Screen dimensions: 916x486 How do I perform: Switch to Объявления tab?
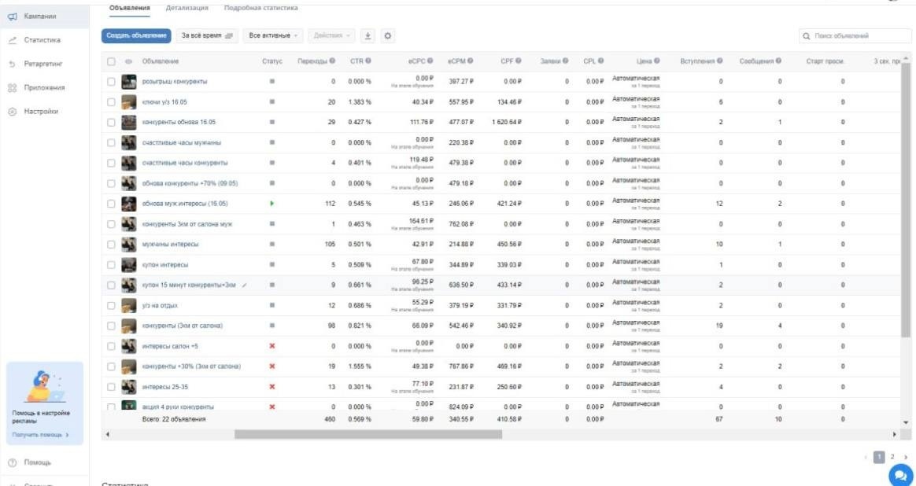pyautogui.click(x=130, y=8)
